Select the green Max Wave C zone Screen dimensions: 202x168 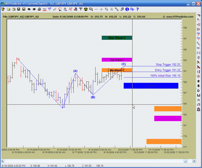click(x=117, y=38)
